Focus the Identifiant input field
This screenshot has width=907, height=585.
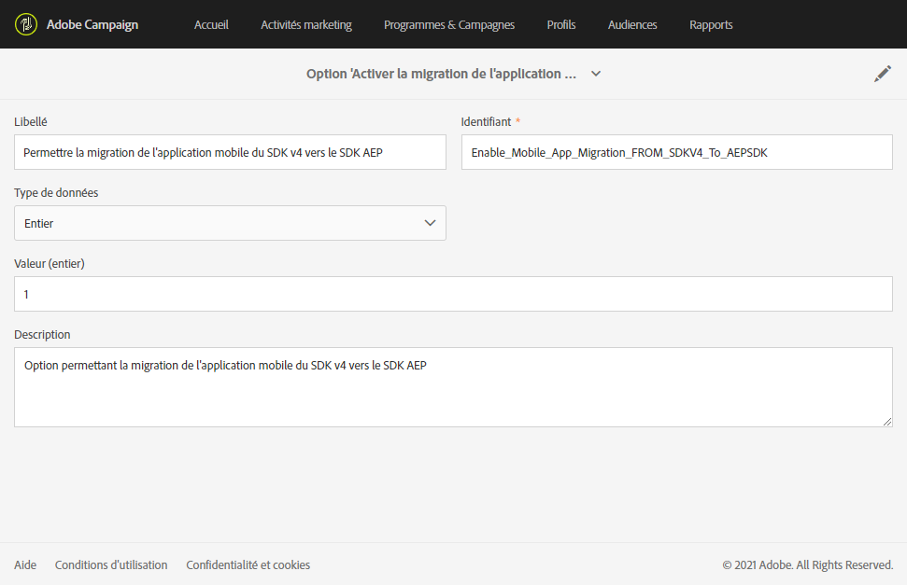tap(677, 152)
